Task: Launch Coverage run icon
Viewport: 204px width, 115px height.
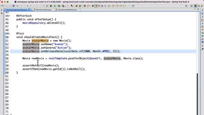Action: pos(63,6)
